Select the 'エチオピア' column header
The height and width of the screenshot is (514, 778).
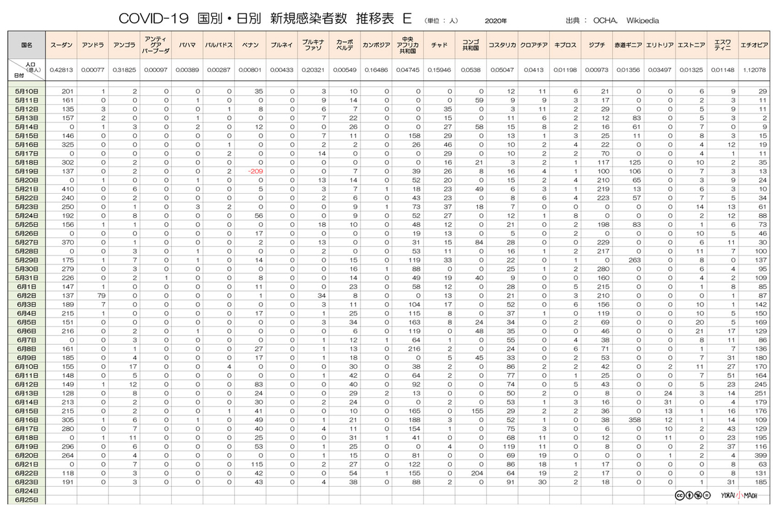(x=755, y=46)
